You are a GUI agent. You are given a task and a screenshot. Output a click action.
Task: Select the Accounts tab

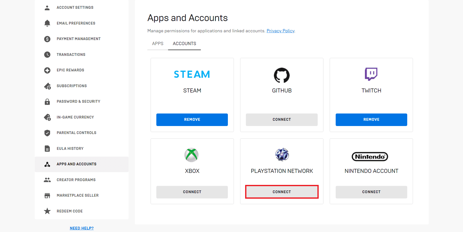[x=184, y=44]
